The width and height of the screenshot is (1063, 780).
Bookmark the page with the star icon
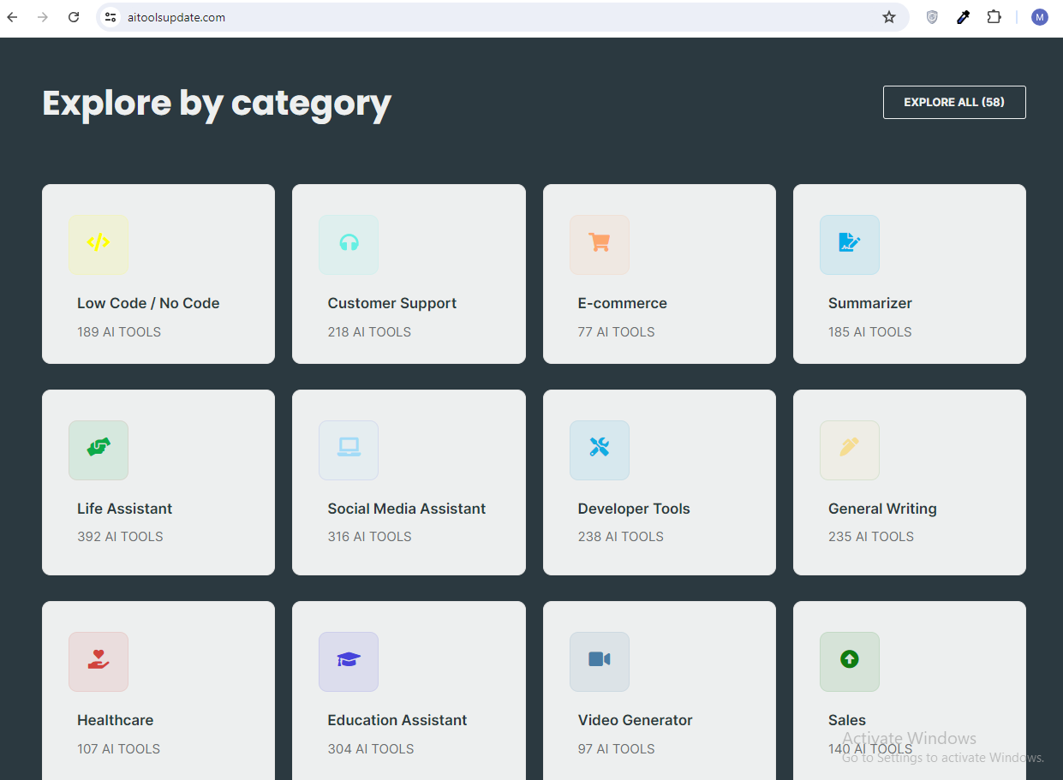coord(889,17)
